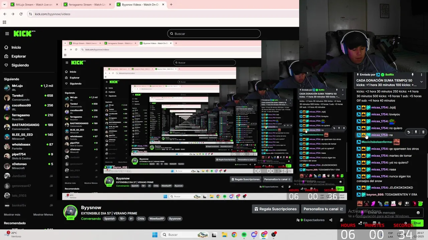The height and width of the screenshot is (240, 428).
Task: Open BASTARDIGANGG's channel in the sidebar
Action: coord(28,127)
